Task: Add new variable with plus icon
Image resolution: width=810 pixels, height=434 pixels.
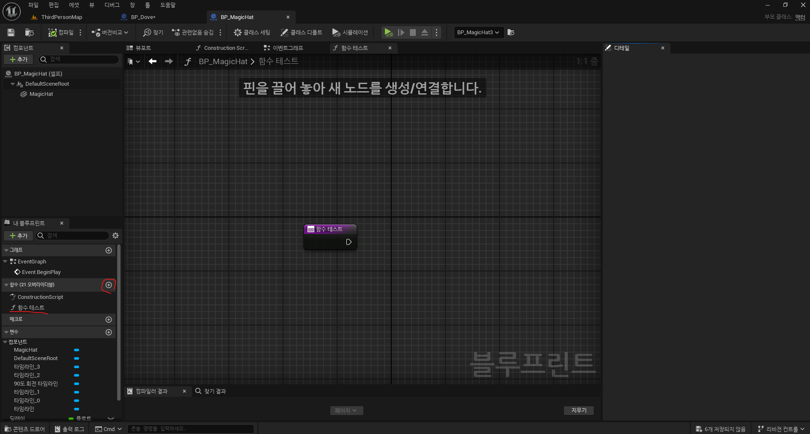Action: [109, 332]
